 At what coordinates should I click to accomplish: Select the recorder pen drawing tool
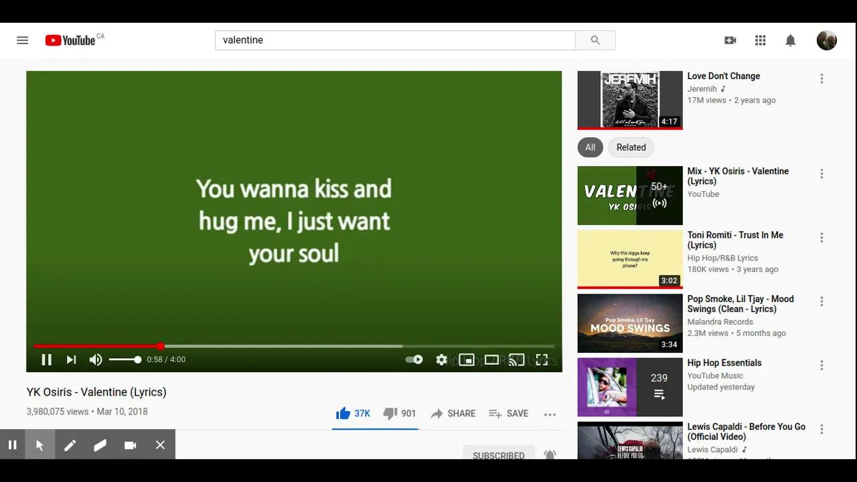coord(70,445)
